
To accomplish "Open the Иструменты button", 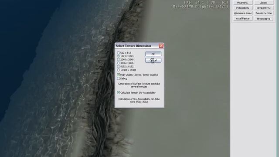I will (x=263, y=8).
